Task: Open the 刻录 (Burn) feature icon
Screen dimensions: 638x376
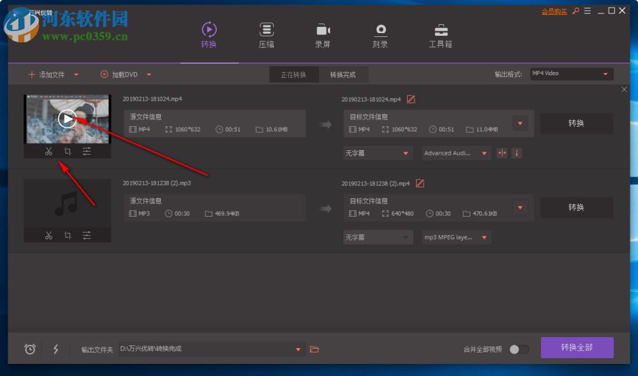Action: [380, 31]
